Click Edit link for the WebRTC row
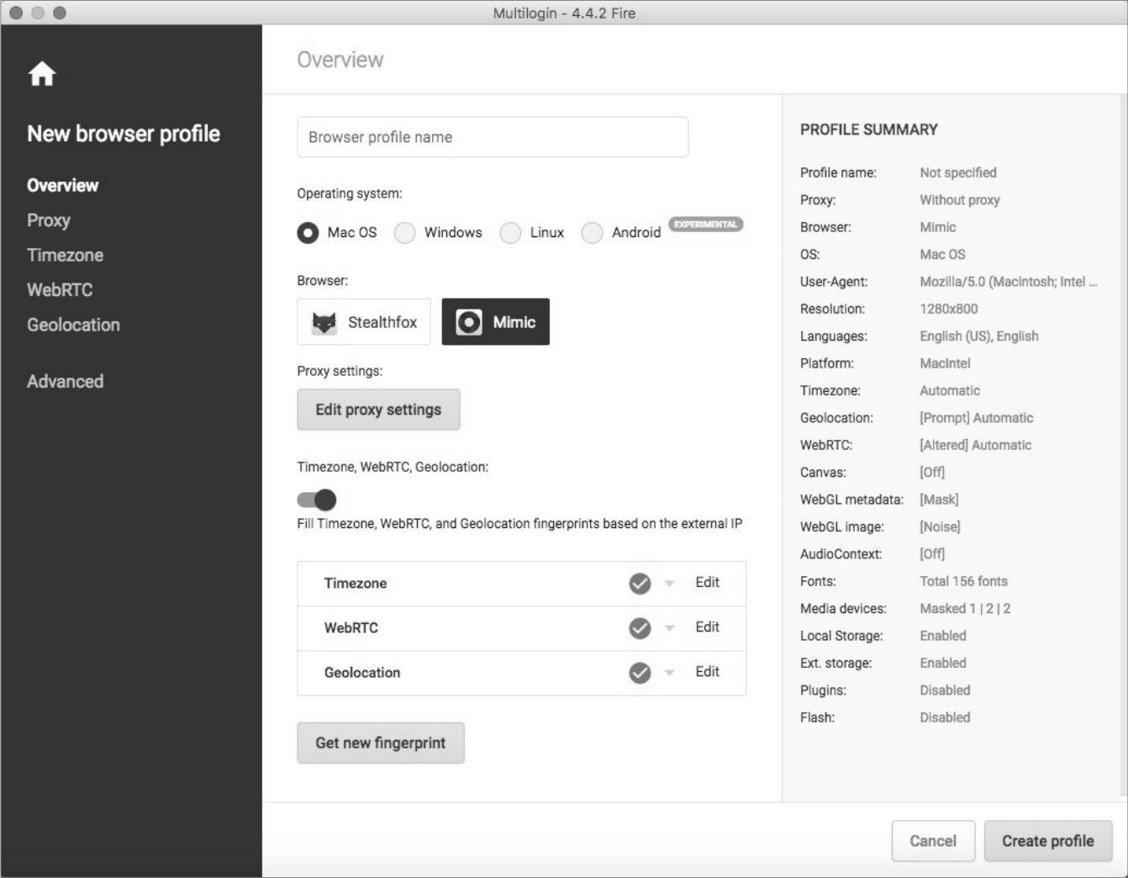Viewport: 1128px width, 878px height. pyautogui.click(x=707, y=627)
